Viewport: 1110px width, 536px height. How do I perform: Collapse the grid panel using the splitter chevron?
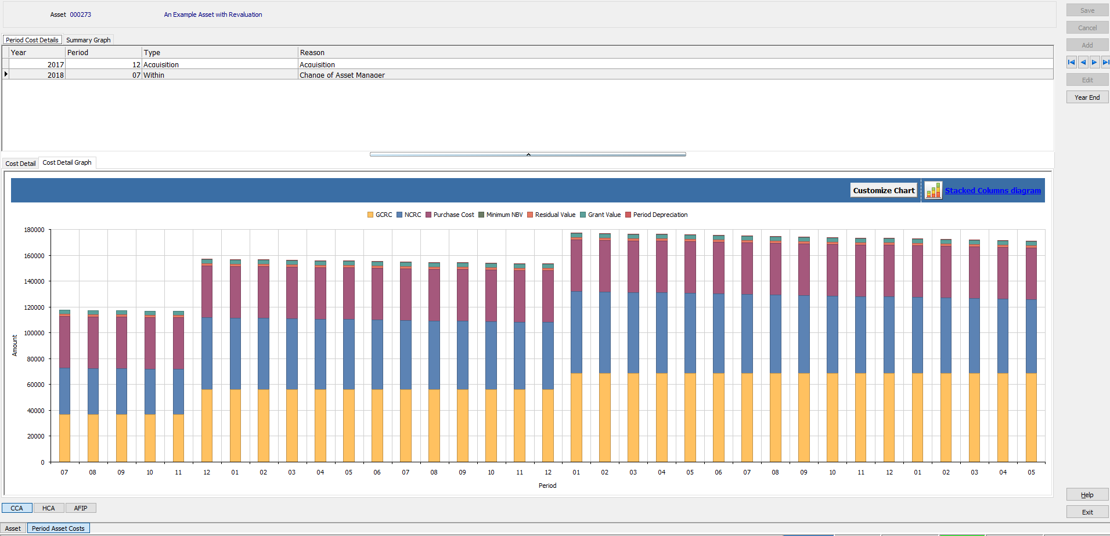pos(528,154)
